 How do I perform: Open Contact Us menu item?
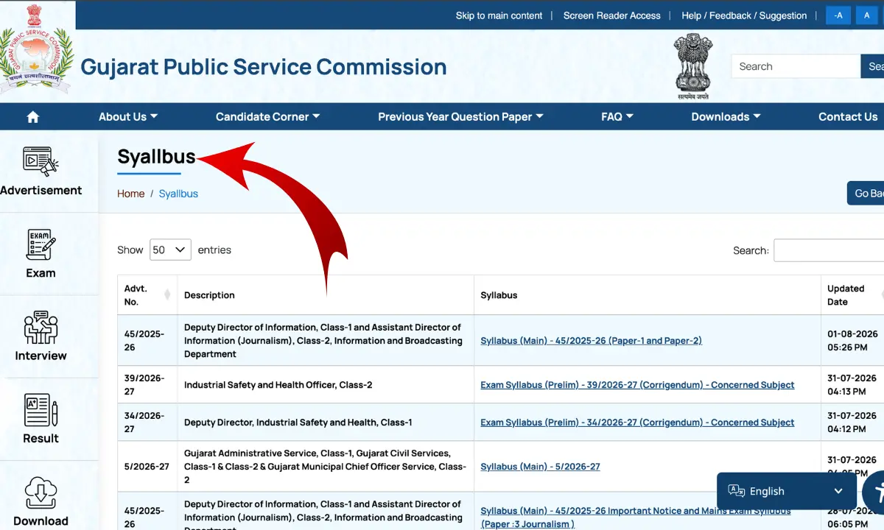848,117
